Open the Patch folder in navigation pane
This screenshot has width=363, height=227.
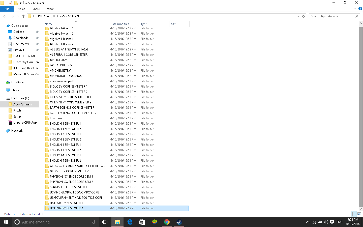click(17, 110)
